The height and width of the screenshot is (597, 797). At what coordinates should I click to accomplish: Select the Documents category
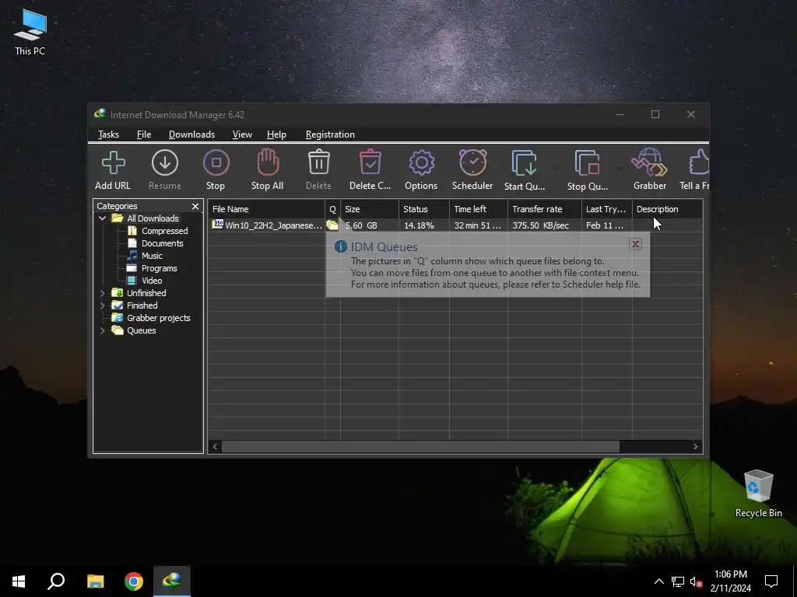[162, 243]
